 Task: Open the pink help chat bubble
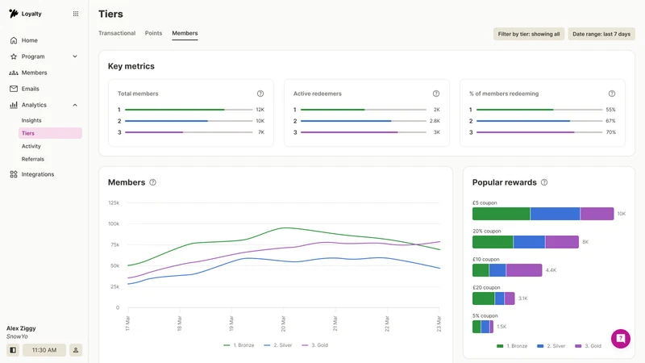(x=621, y=339)
